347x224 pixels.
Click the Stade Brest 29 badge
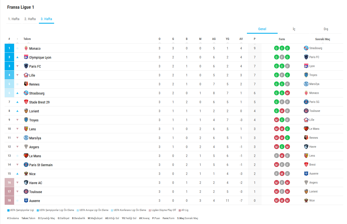click(x=26, y=102)
